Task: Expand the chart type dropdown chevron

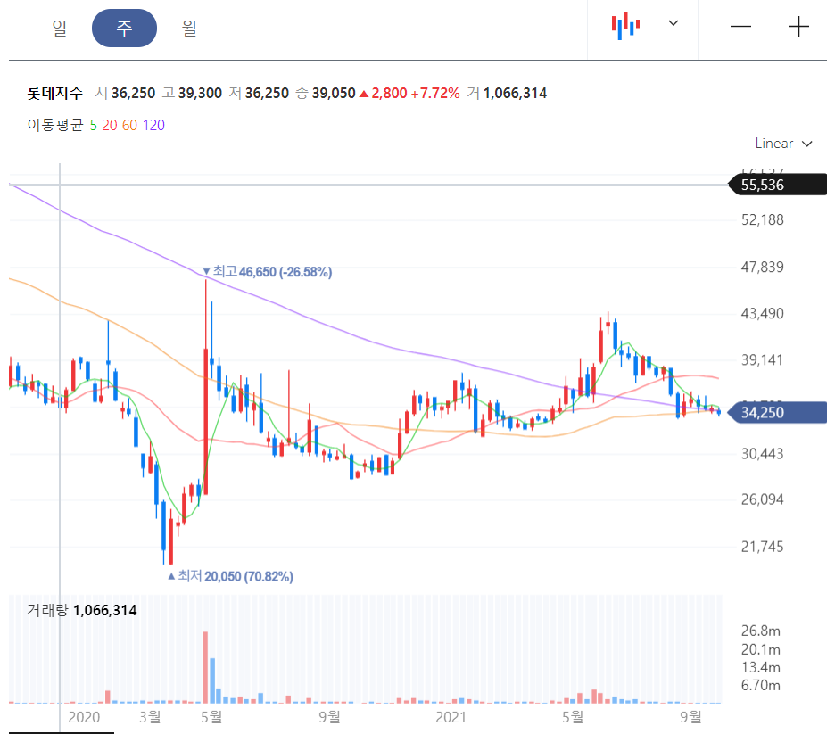Action: click(x=674, y=23)
